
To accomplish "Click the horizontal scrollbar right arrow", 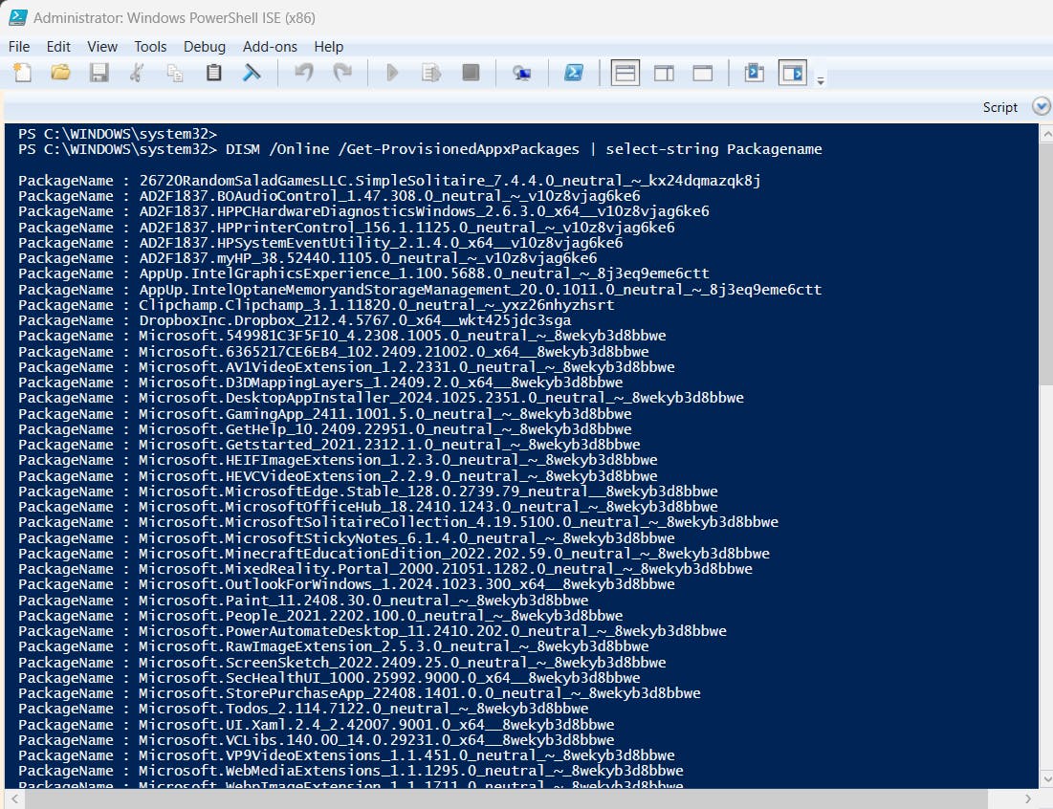I will coord(1027,798).
